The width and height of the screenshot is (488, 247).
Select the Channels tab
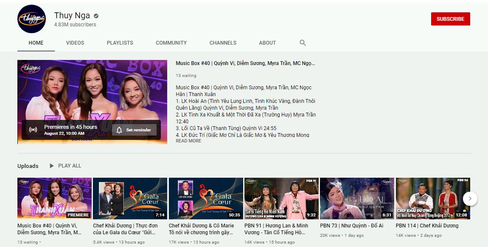click(223, 43)
